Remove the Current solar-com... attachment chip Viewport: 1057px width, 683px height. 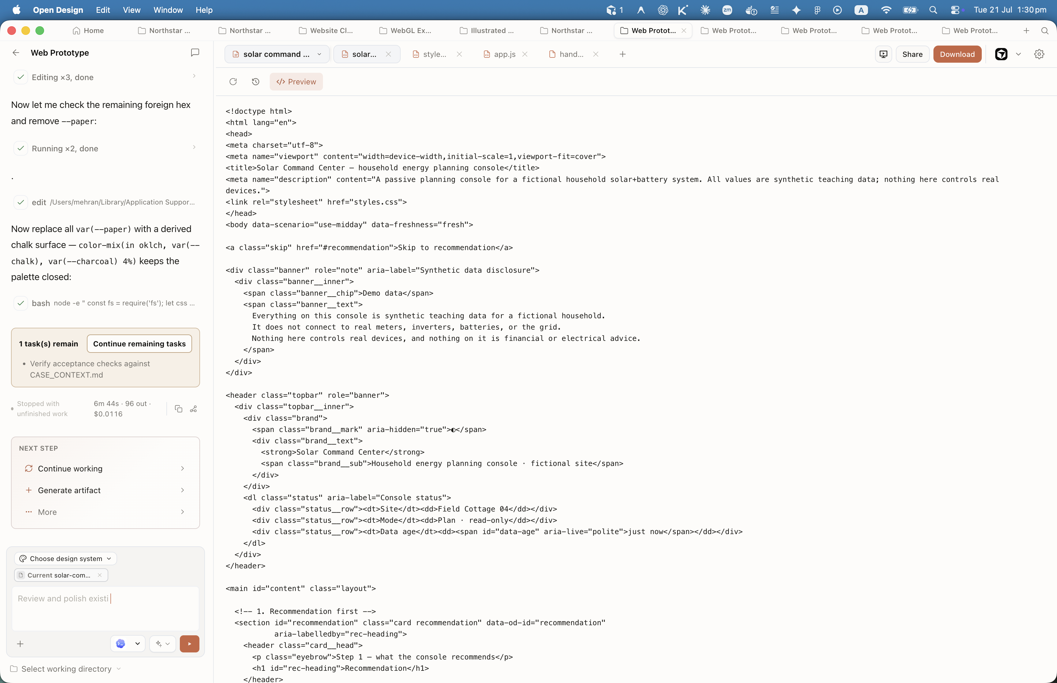coord(99,575)
